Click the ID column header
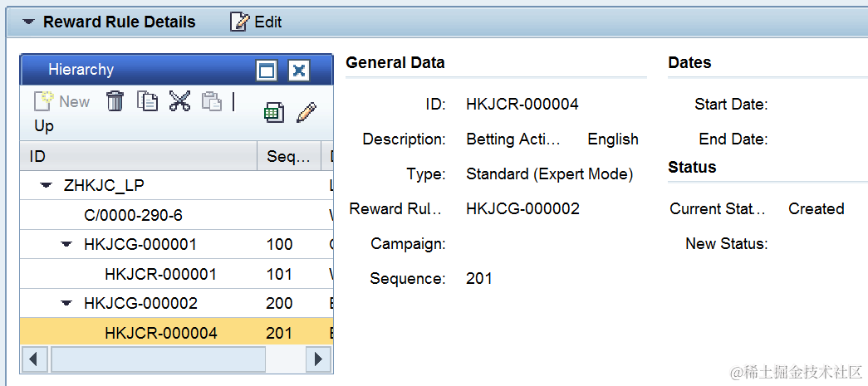Screen dimensions: 868x386 (139, 157)
